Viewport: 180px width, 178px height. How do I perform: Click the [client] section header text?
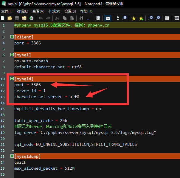(x=24, y=37)
